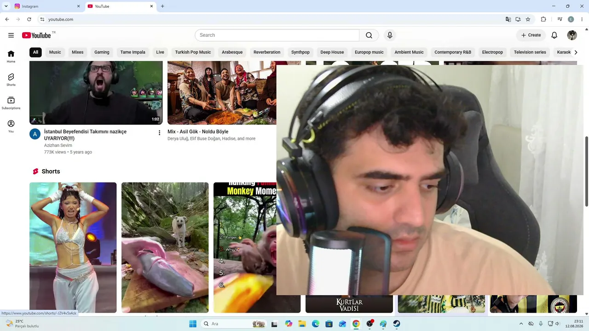Open the Asil Gök mix thumbnail

point(222,93)
